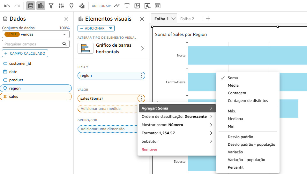The height and width of the screenshot is (174, 307).
Task: Close the Dados panel
Action: (66, 19)
